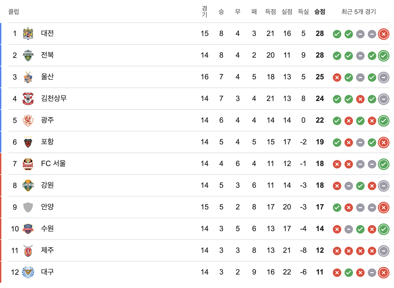Screen dimensions: 394x288
Task: Click the 대구 team name row
Action: coord(199,272)
